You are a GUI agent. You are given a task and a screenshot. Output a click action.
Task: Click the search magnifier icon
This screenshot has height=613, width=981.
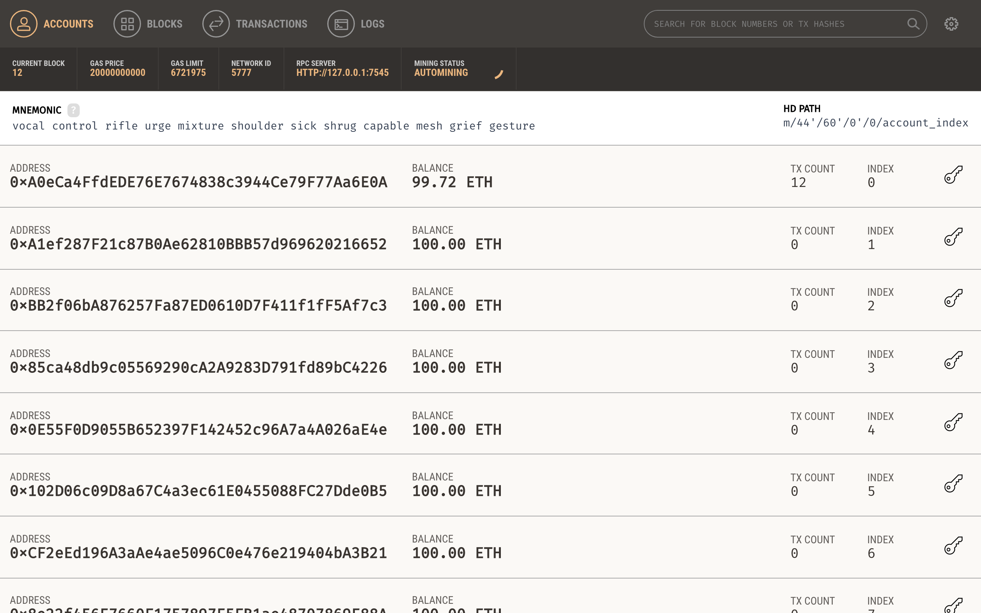(x=913, y=24)
